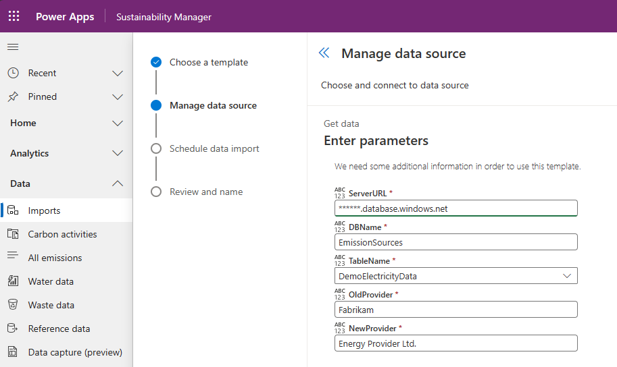Click the Enter parameters heading
The height and width of the screenshot is (367, 617).
point(376,140)
